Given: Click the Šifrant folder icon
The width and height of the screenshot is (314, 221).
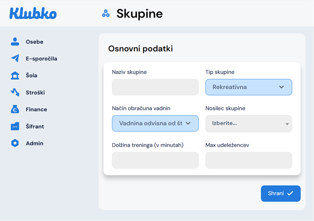Looking at the screenshot, I should click(x=15, y=126).
